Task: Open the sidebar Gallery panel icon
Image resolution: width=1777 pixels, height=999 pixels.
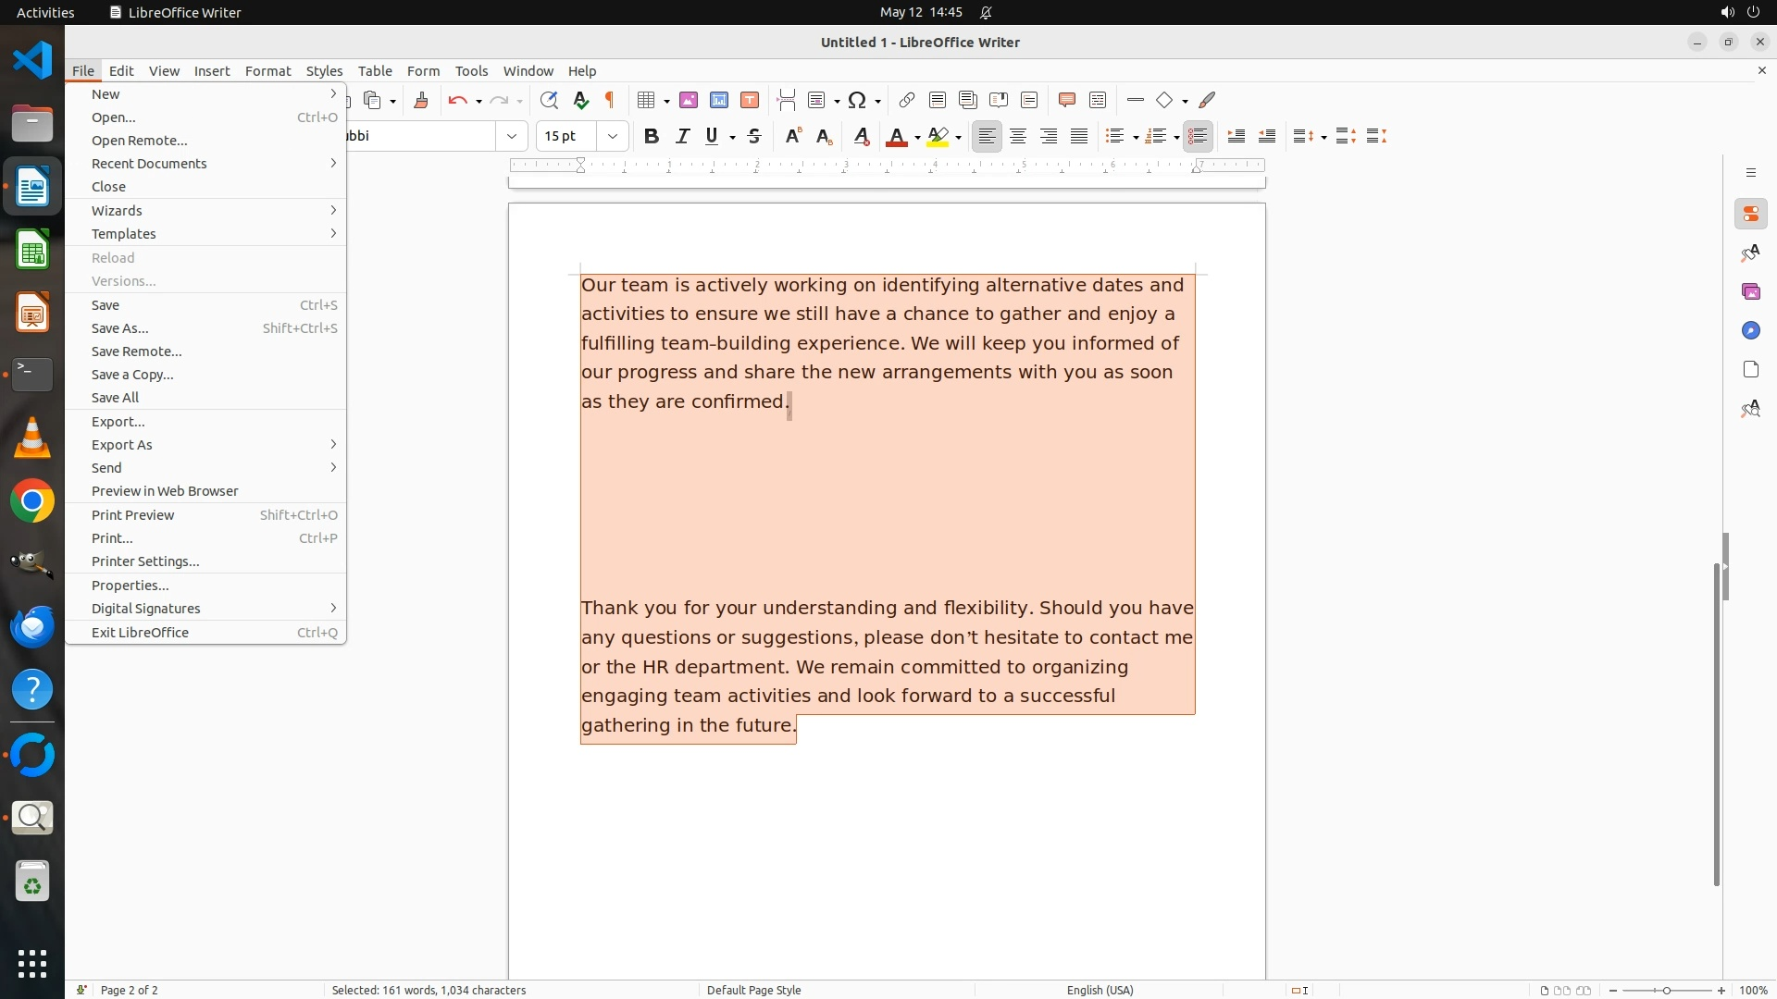Action: click(x=1750, y=291)
